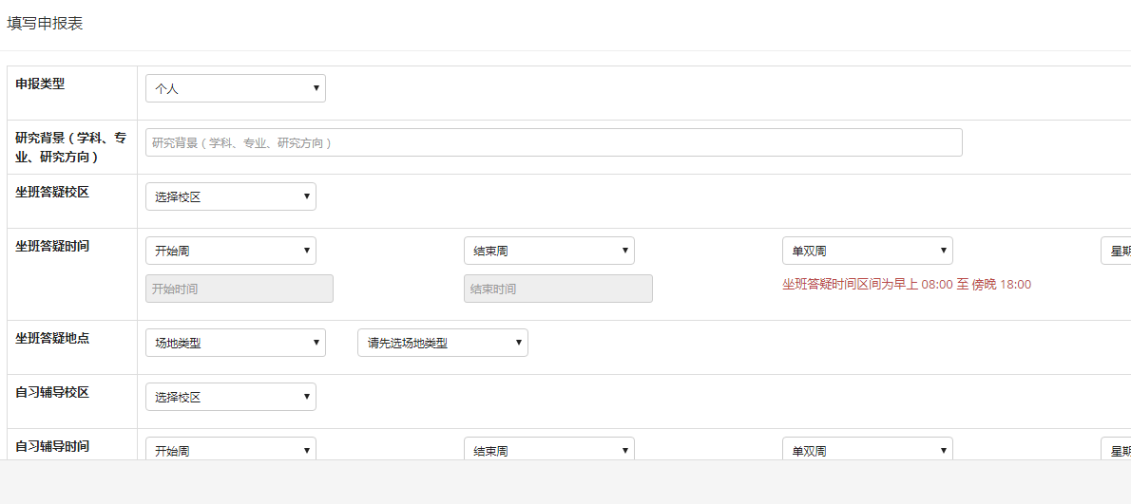
Task: Click the 坐班答疑地点 field label
Action: coord(52,338)
